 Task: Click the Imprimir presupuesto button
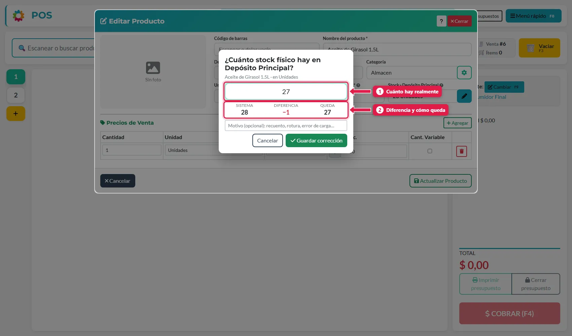pyautogui.click(x=486, y=284)
